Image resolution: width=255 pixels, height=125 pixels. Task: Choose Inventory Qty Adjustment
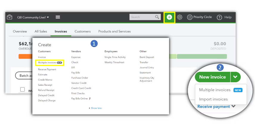tap(147, 79)
